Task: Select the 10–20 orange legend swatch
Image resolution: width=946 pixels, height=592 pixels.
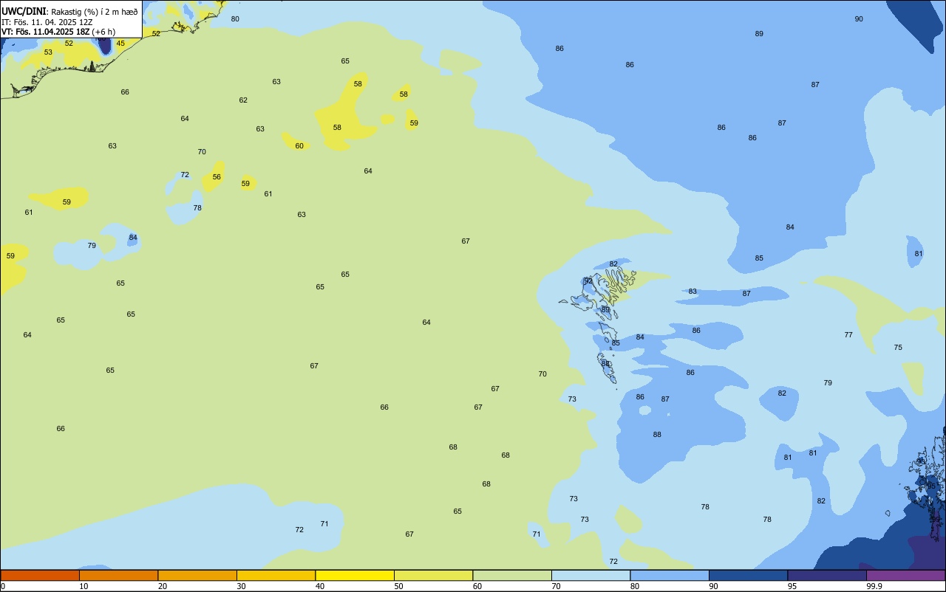Action: coord(118,575)
